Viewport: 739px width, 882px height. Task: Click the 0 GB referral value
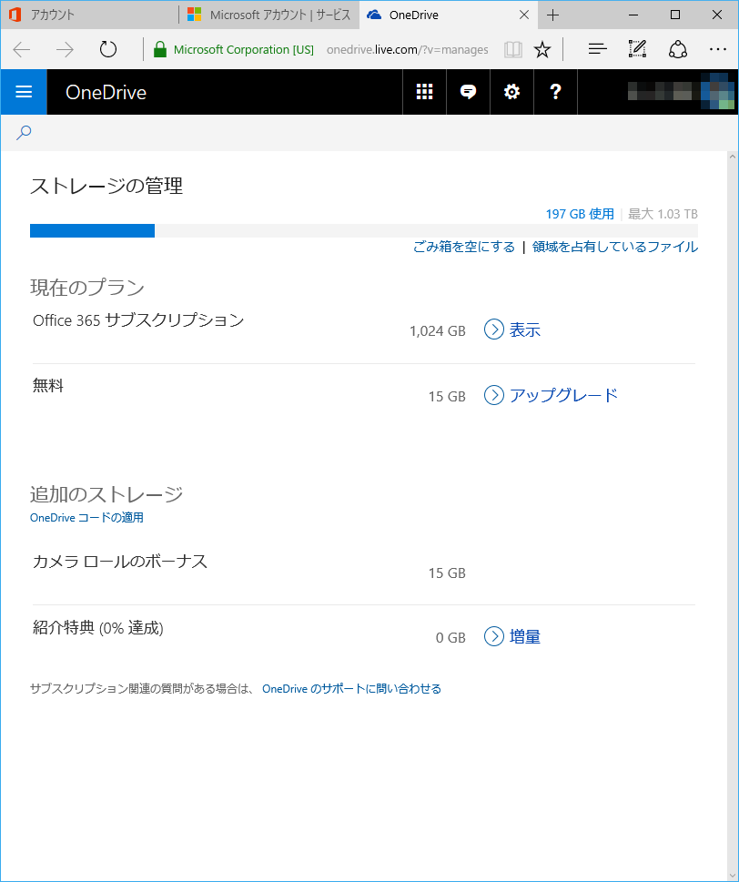[x=450, y=638]
